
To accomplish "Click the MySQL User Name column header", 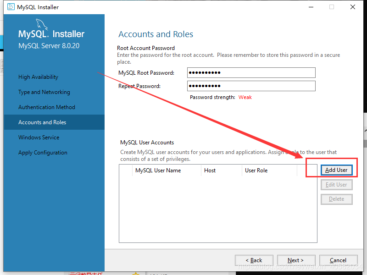I will point(167,170).
